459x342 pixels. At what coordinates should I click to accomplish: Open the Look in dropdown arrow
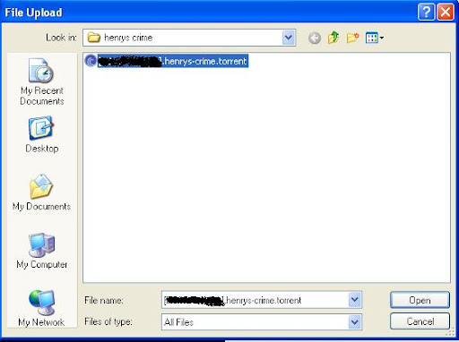pyautogui.click(x=289, y=38)
